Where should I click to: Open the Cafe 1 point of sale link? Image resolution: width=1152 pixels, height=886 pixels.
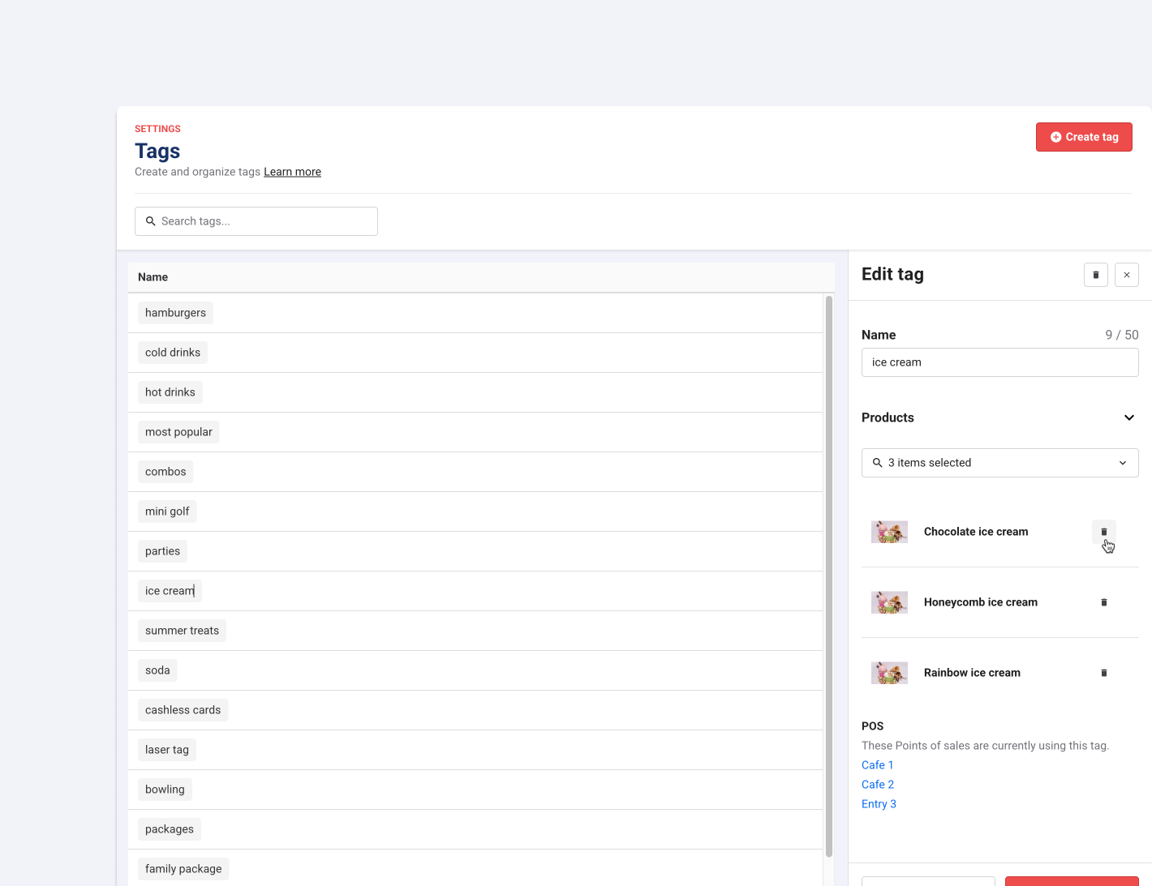877,765
